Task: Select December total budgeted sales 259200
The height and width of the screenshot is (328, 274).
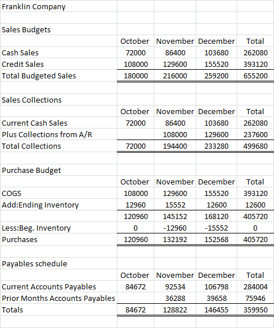Action: (x=216, y=76)
